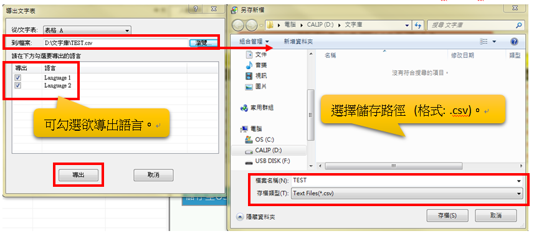Viewport: 534px width, 236px height.
Task: Click the 修改日期 column header
Action: pyautogui.click(x=462, y=55)
